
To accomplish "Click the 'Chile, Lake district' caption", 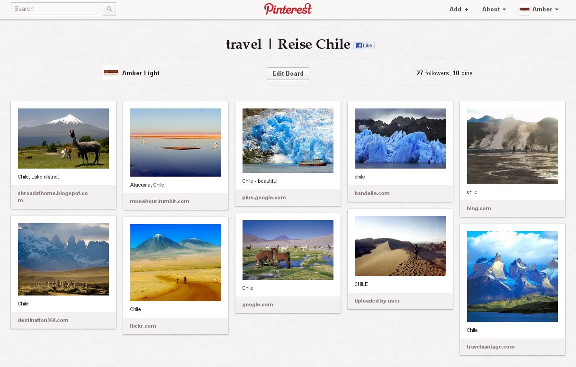I will [38, 177].
